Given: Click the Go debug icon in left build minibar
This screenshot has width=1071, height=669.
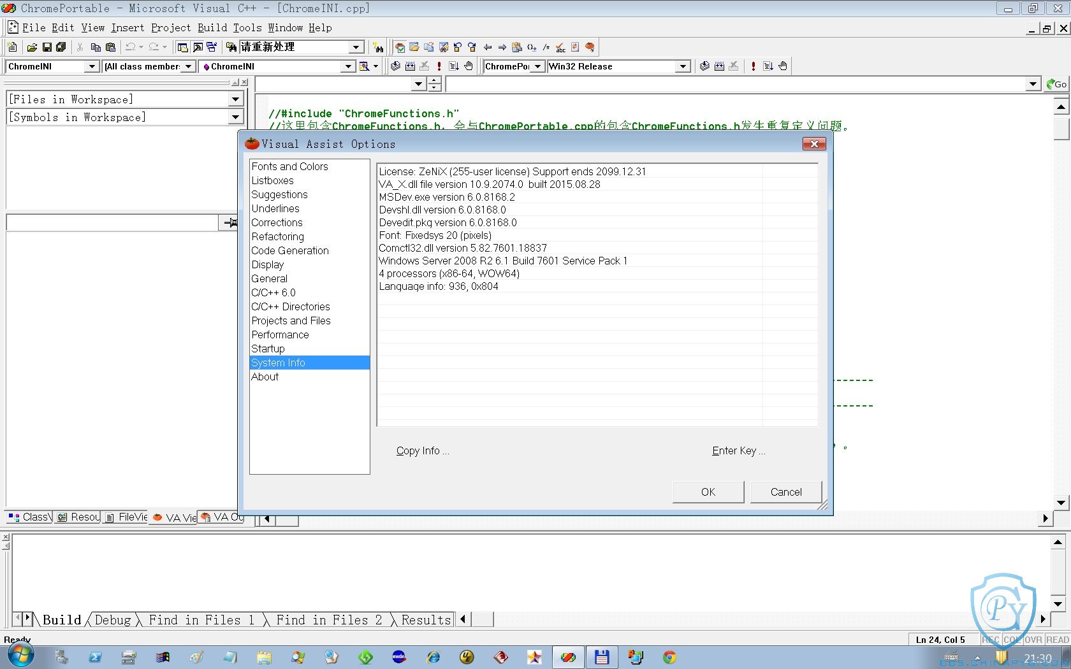Looking at the screenshot, I should coord(454,66).
